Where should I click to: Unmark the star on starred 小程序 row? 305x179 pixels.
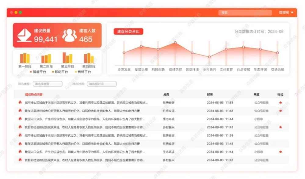[x=280, y=152]
